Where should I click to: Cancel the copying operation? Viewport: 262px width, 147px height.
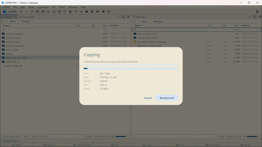pos(148,98)
